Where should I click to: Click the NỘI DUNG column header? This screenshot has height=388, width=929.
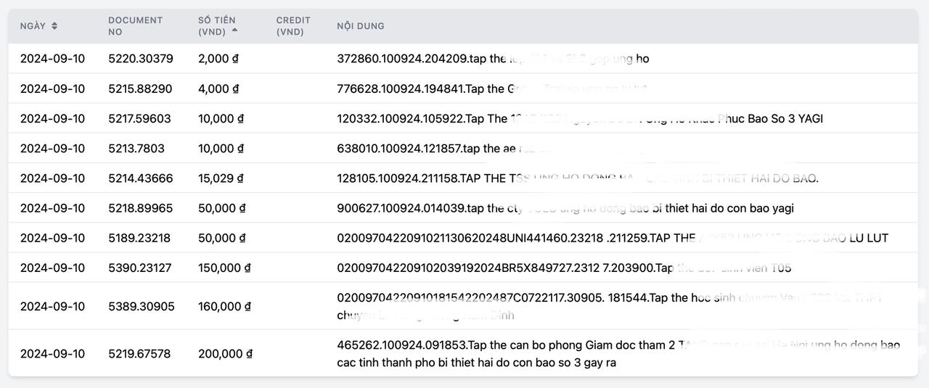click(361, 26)
